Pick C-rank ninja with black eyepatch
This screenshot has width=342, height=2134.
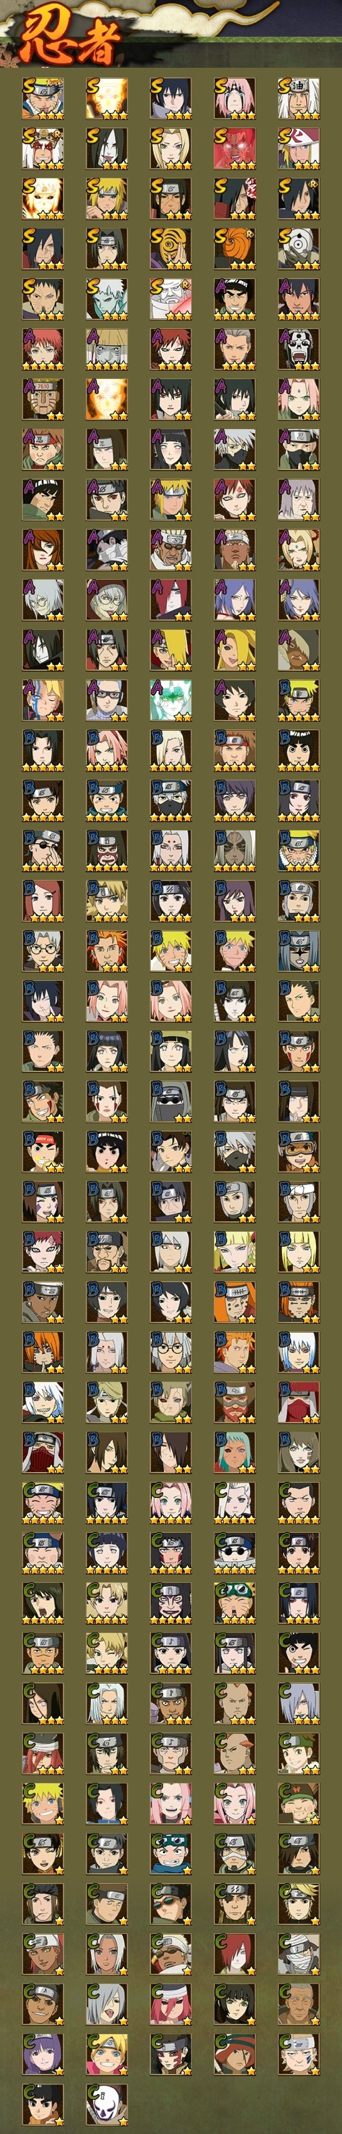[235, 1904]
